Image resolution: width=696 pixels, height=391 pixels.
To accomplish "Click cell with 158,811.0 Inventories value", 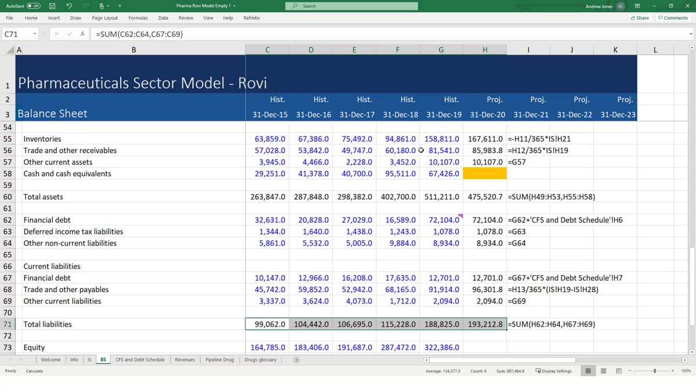I will coord(442,139).
